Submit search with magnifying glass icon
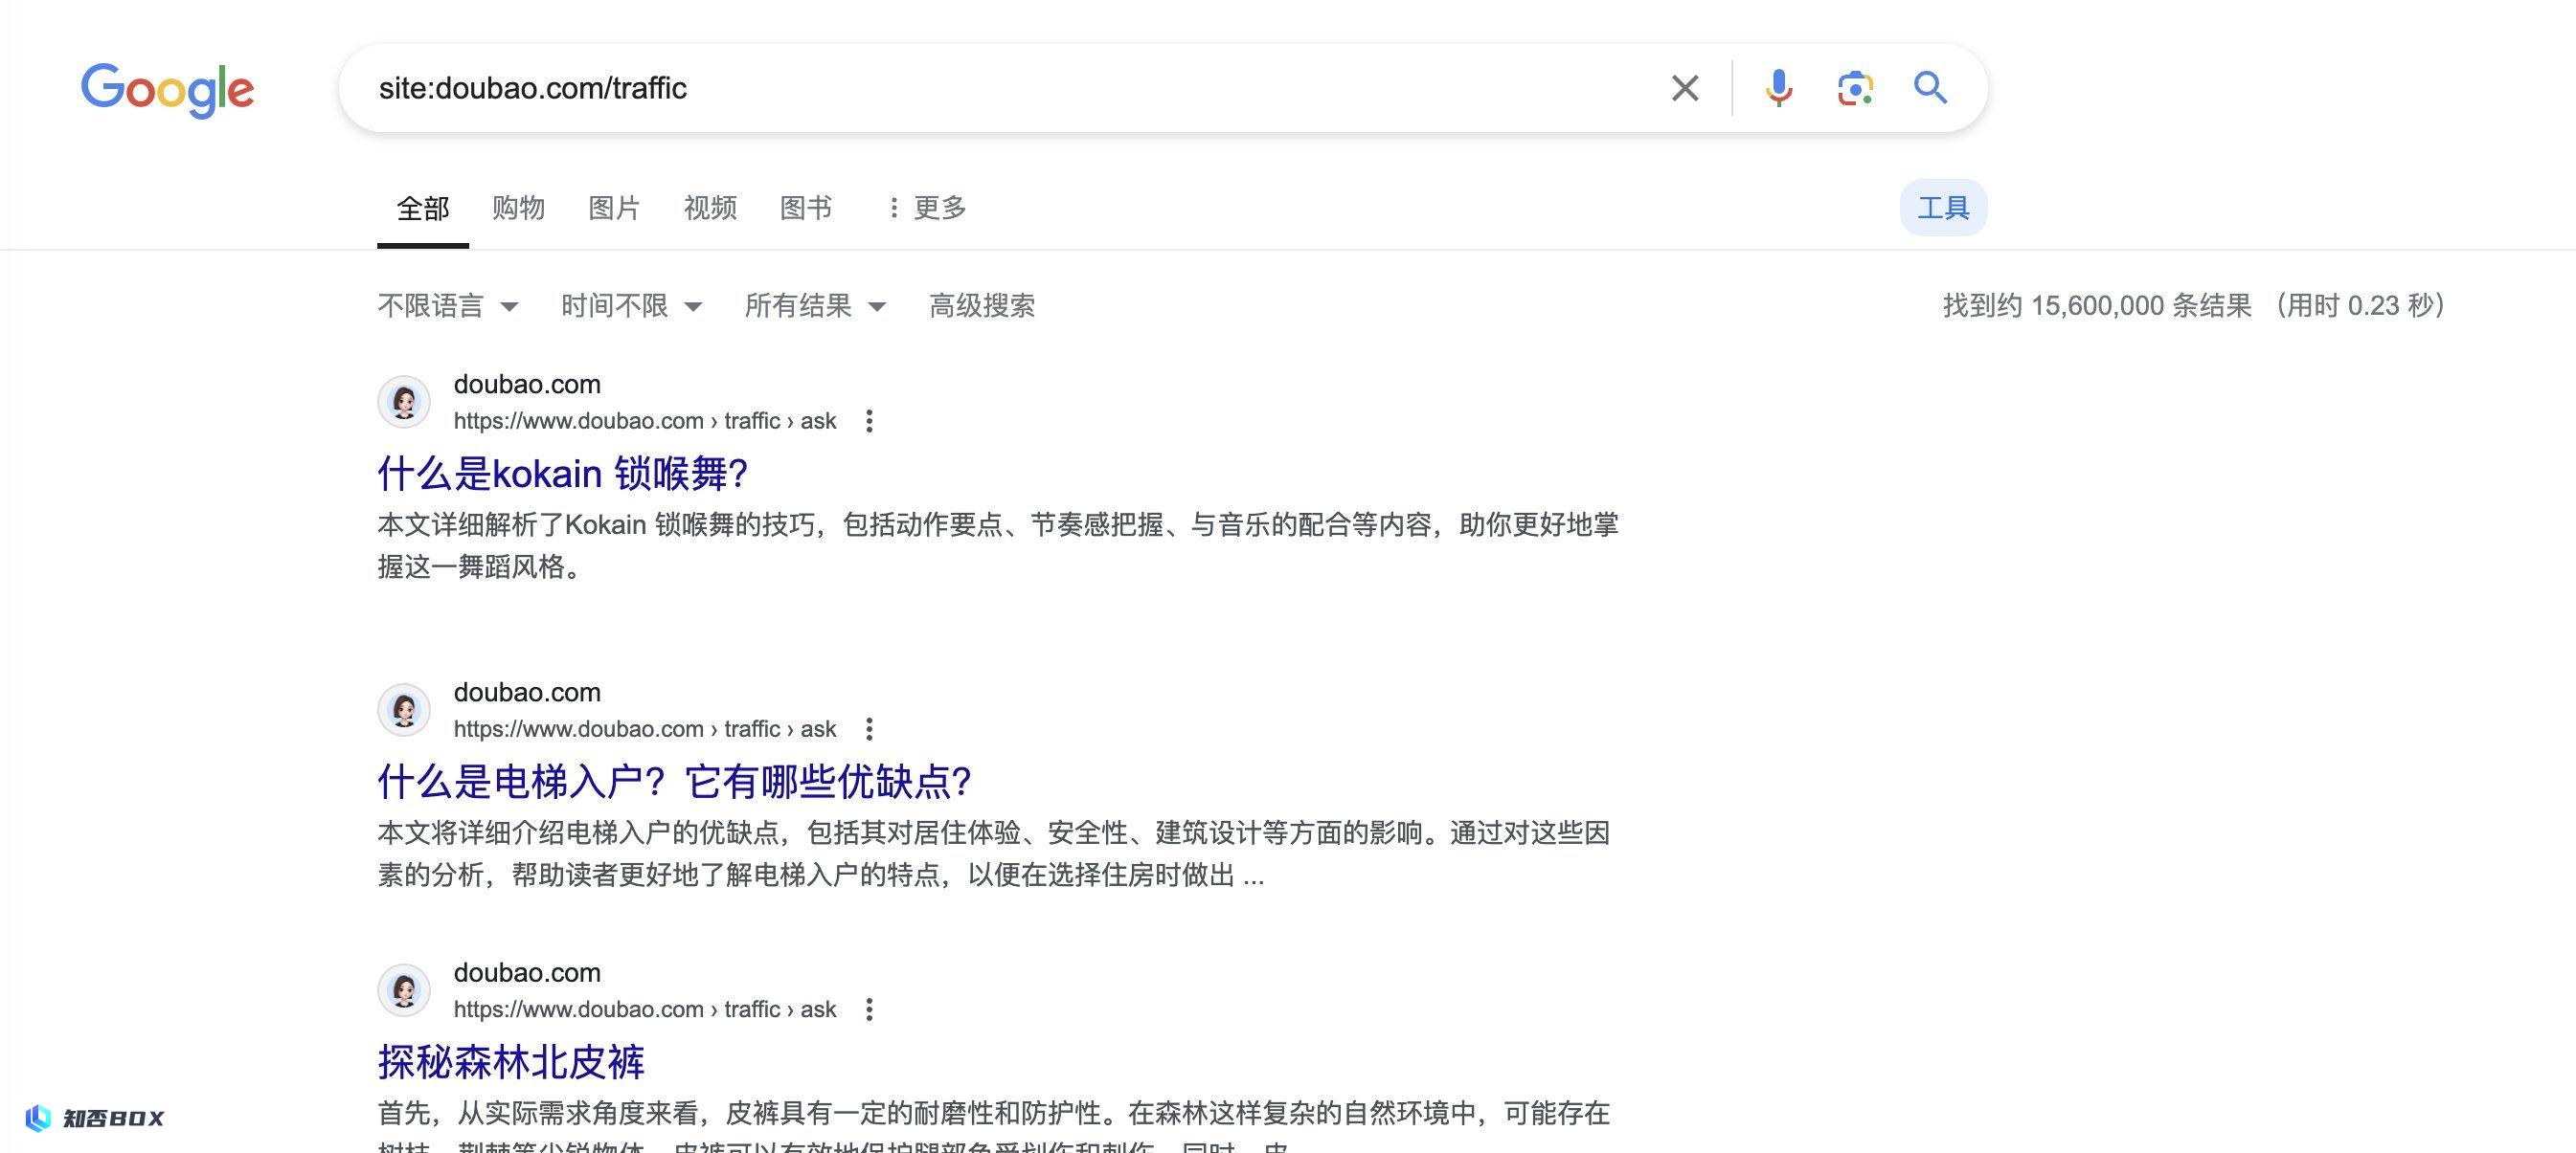 pyautogui.click(x=1930, y=88)
